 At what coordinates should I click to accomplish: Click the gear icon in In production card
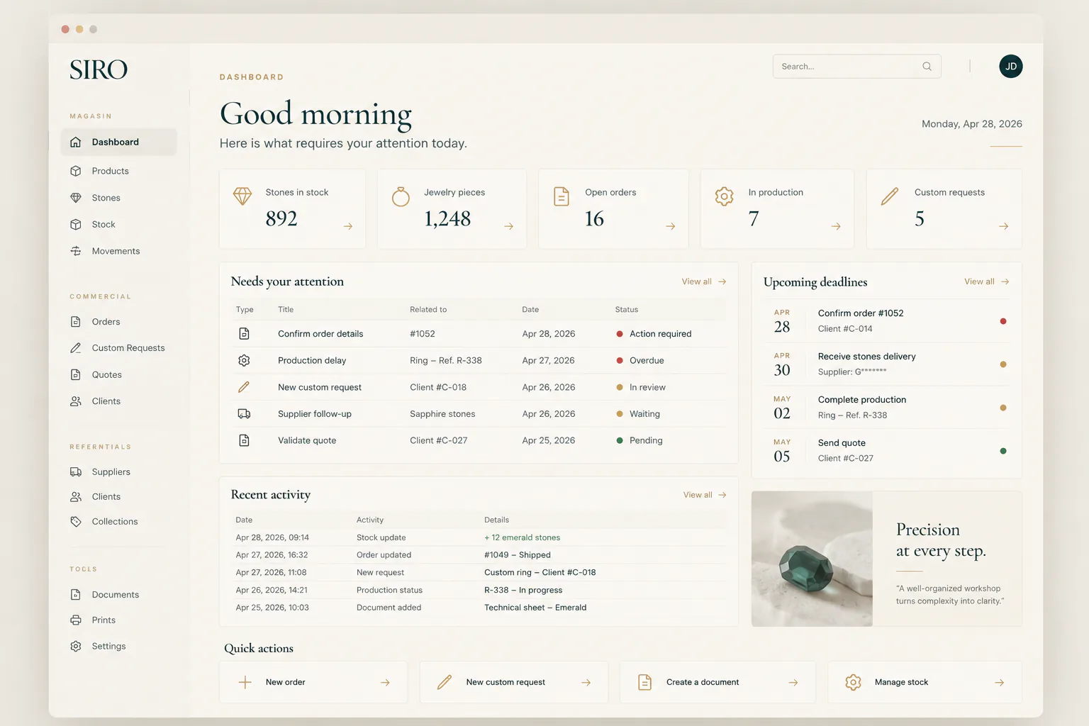(724, 196)
